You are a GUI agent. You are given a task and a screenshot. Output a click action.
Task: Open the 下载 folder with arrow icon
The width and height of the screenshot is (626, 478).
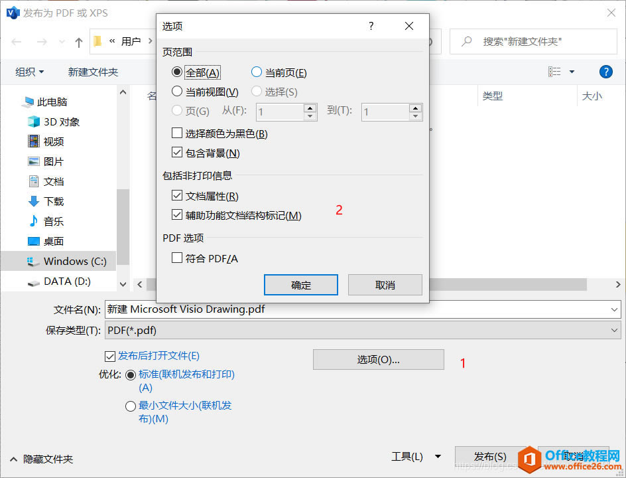click(34, 201)
